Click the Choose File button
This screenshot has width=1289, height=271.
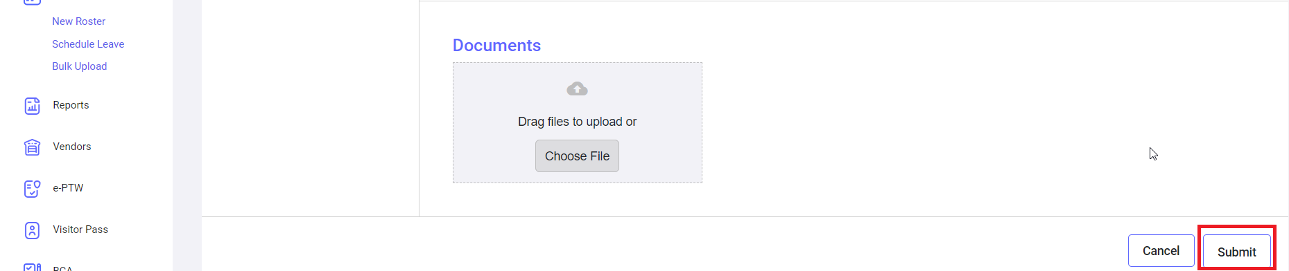[577, 156]
